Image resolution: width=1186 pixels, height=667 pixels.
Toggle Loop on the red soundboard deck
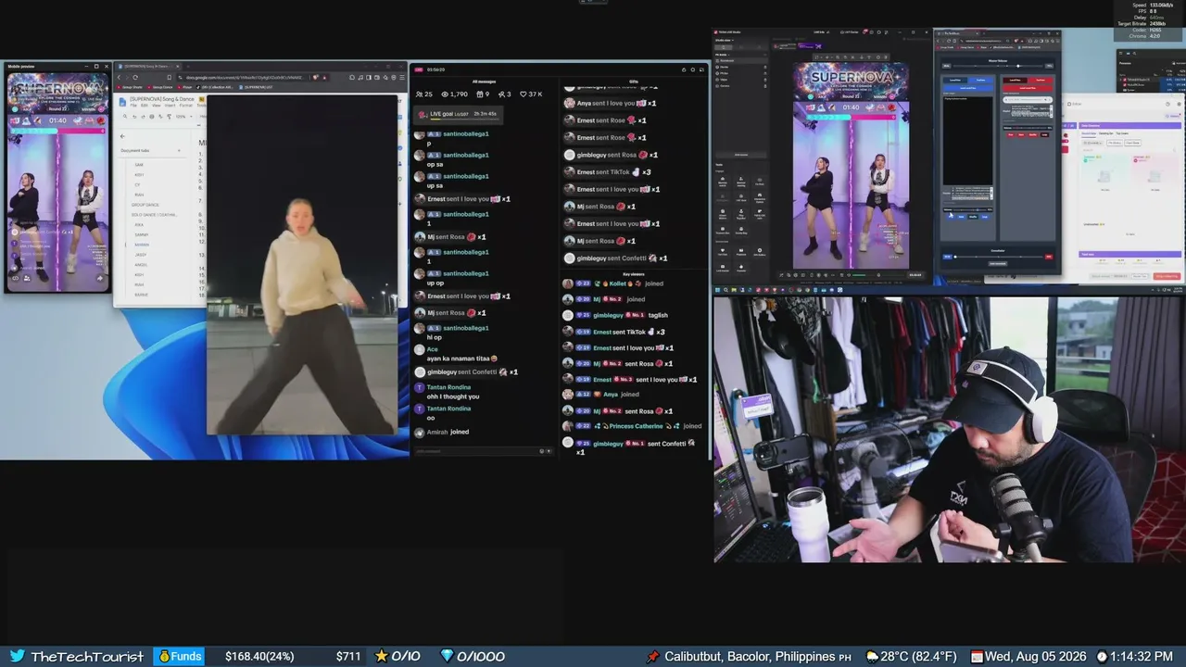1044,134
